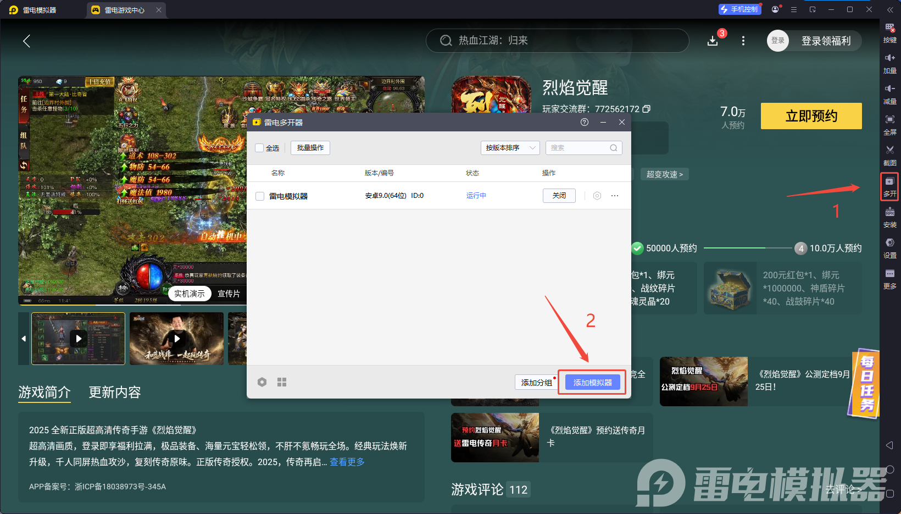
Task: Tap the Android back triangle in sidebar
Action: [889, 445]
